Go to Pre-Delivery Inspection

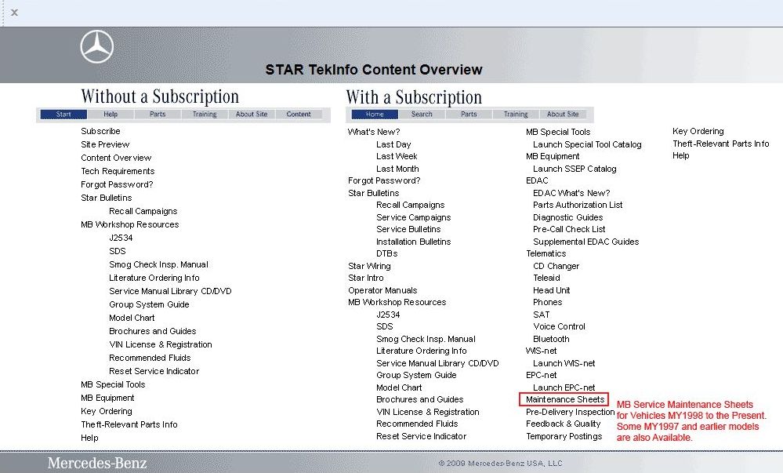point(570,412)
